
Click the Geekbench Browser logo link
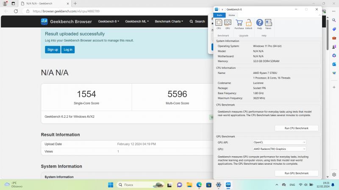point(67,22)
